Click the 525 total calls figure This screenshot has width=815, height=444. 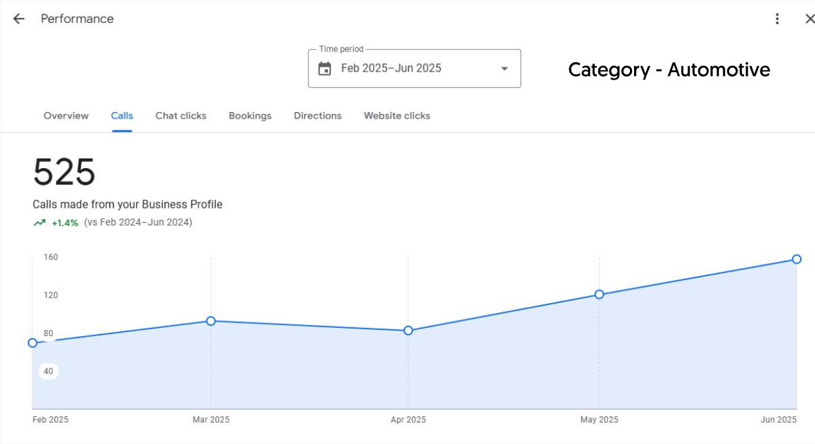point(64,173)
